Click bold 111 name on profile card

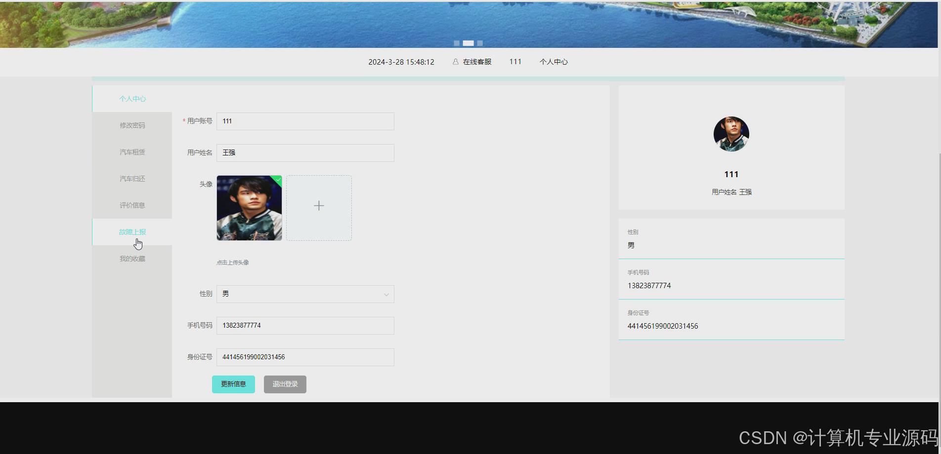point(731,174)
